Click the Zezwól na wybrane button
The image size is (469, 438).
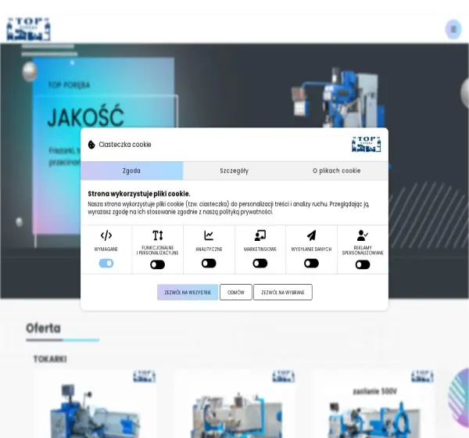[283, 293]
